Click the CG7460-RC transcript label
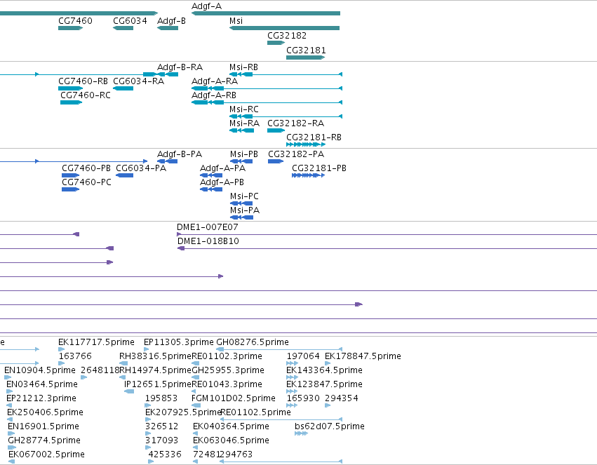The width and height of the screenshot is (597, 465). [86, 95]
